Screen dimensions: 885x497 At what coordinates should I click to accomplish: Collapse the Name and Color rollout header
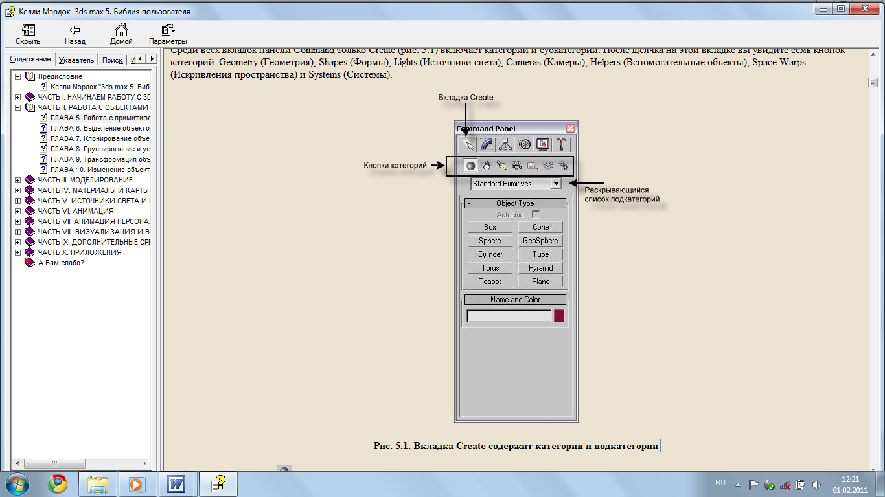515,300
